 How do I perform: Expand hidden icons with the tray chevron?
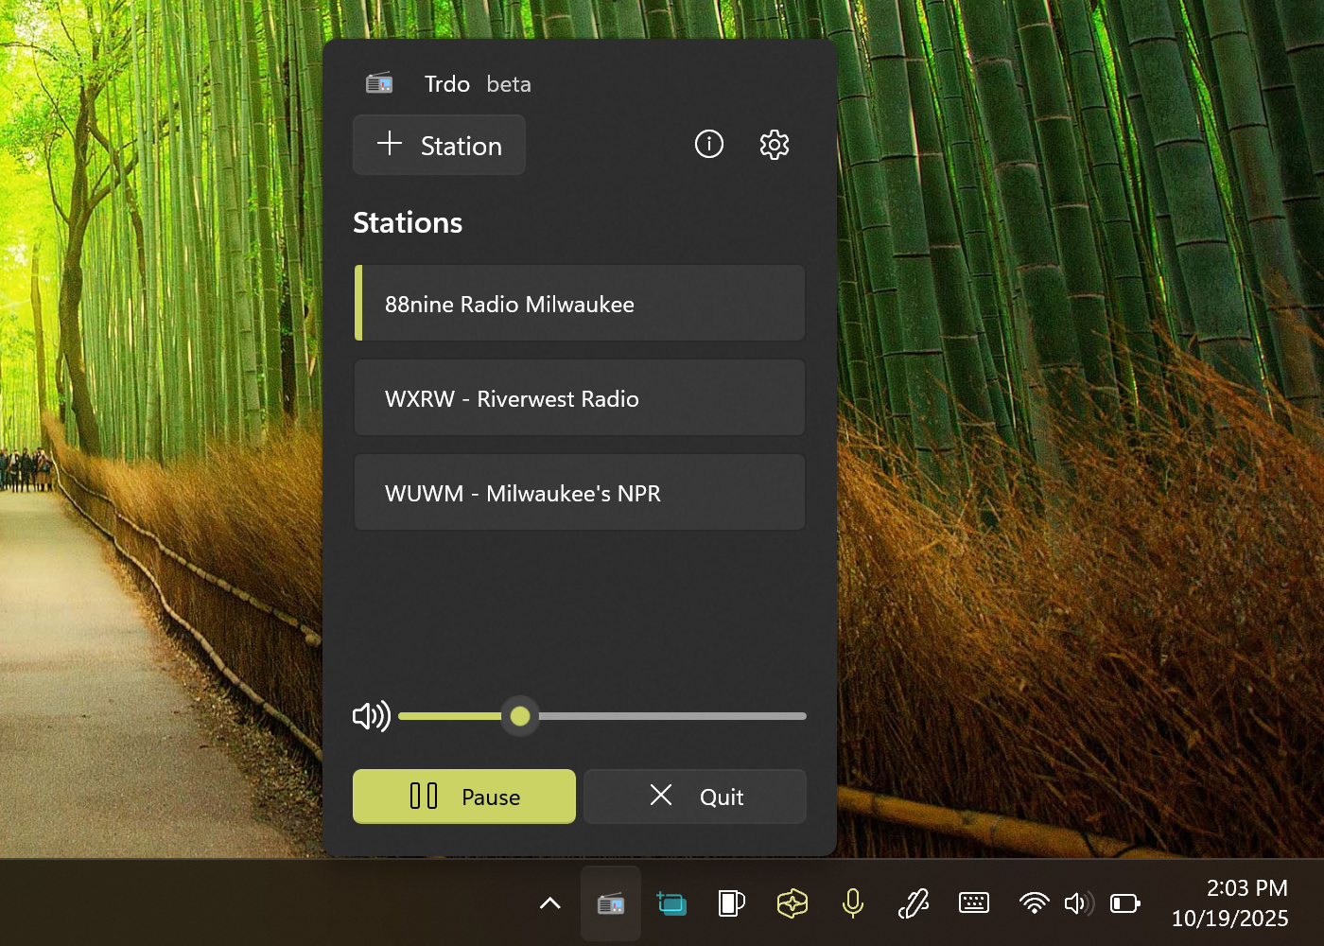[x=549, y=903]
